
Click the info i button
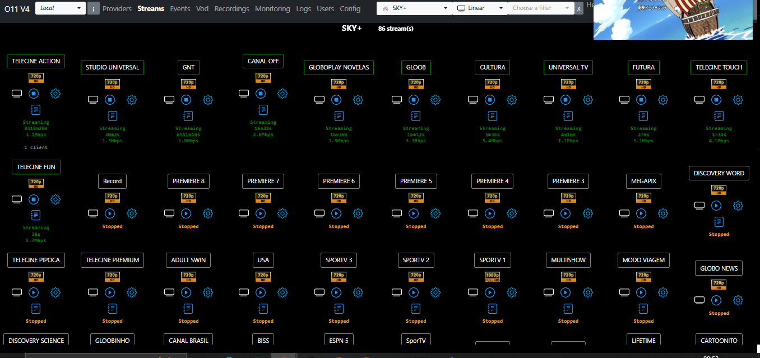(94, 8)
